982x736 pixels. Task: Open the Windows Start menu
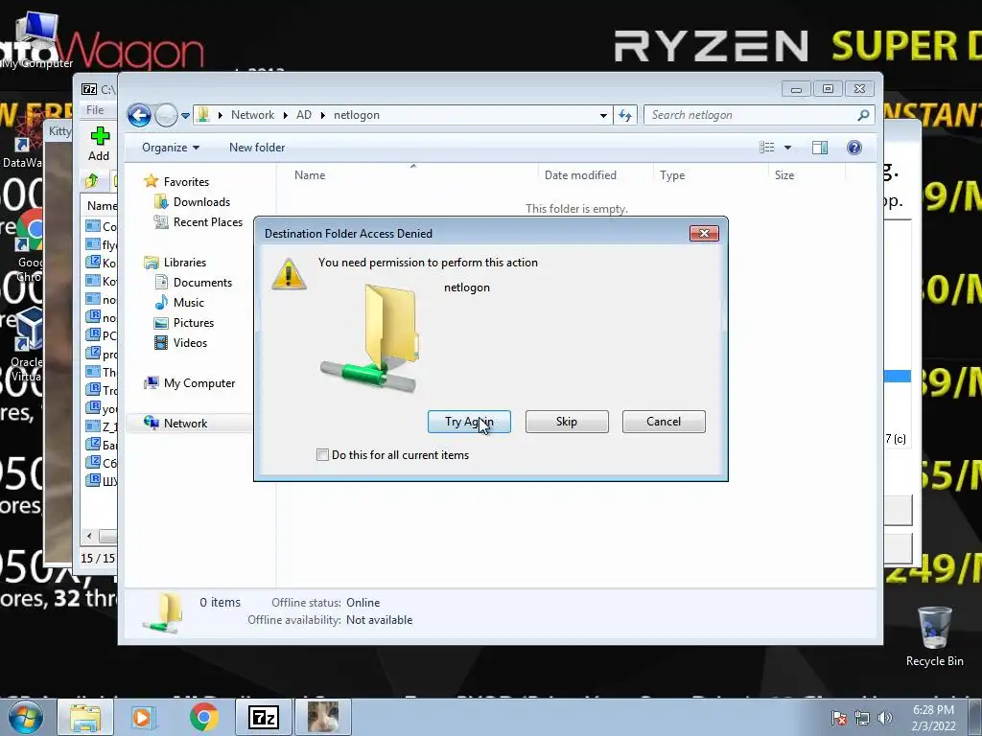(x=26, y=718)
